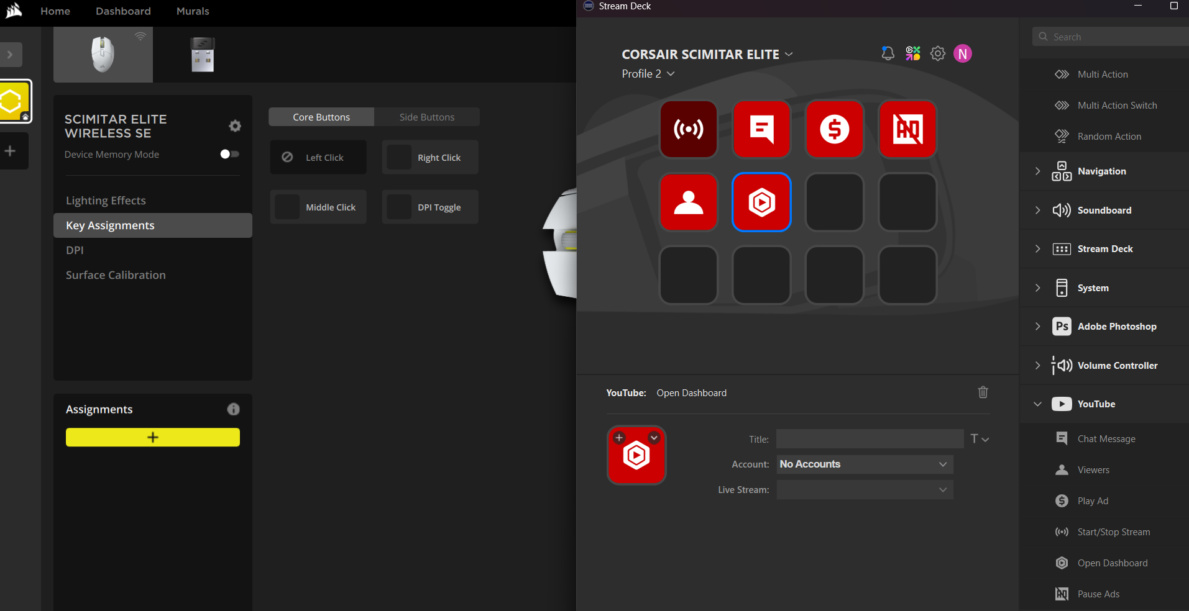Click the key icon preview thumbnail
The height and width of the screenshot is (611, 1189).
pyautogui.click(x=636, y=455)
